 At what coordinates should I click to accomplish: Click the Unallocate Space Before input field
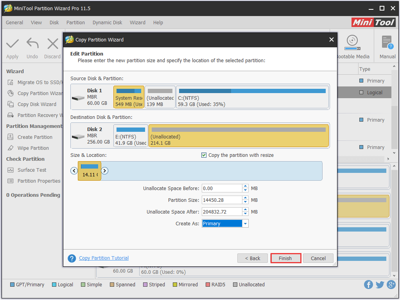pos(223,188)
